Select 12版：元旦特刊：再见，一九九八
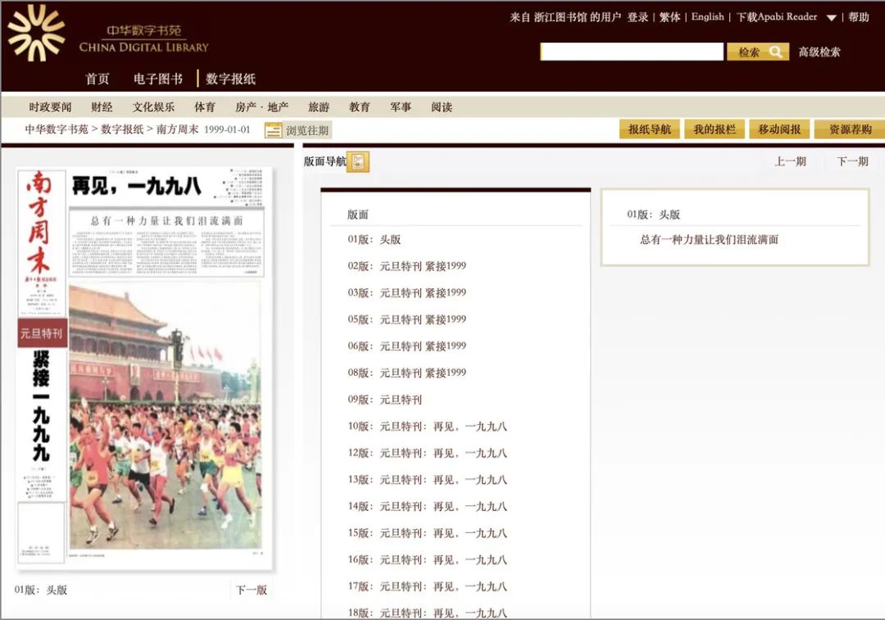The width and height of the screenshot is (885, 620). click(x=427, y=452)
